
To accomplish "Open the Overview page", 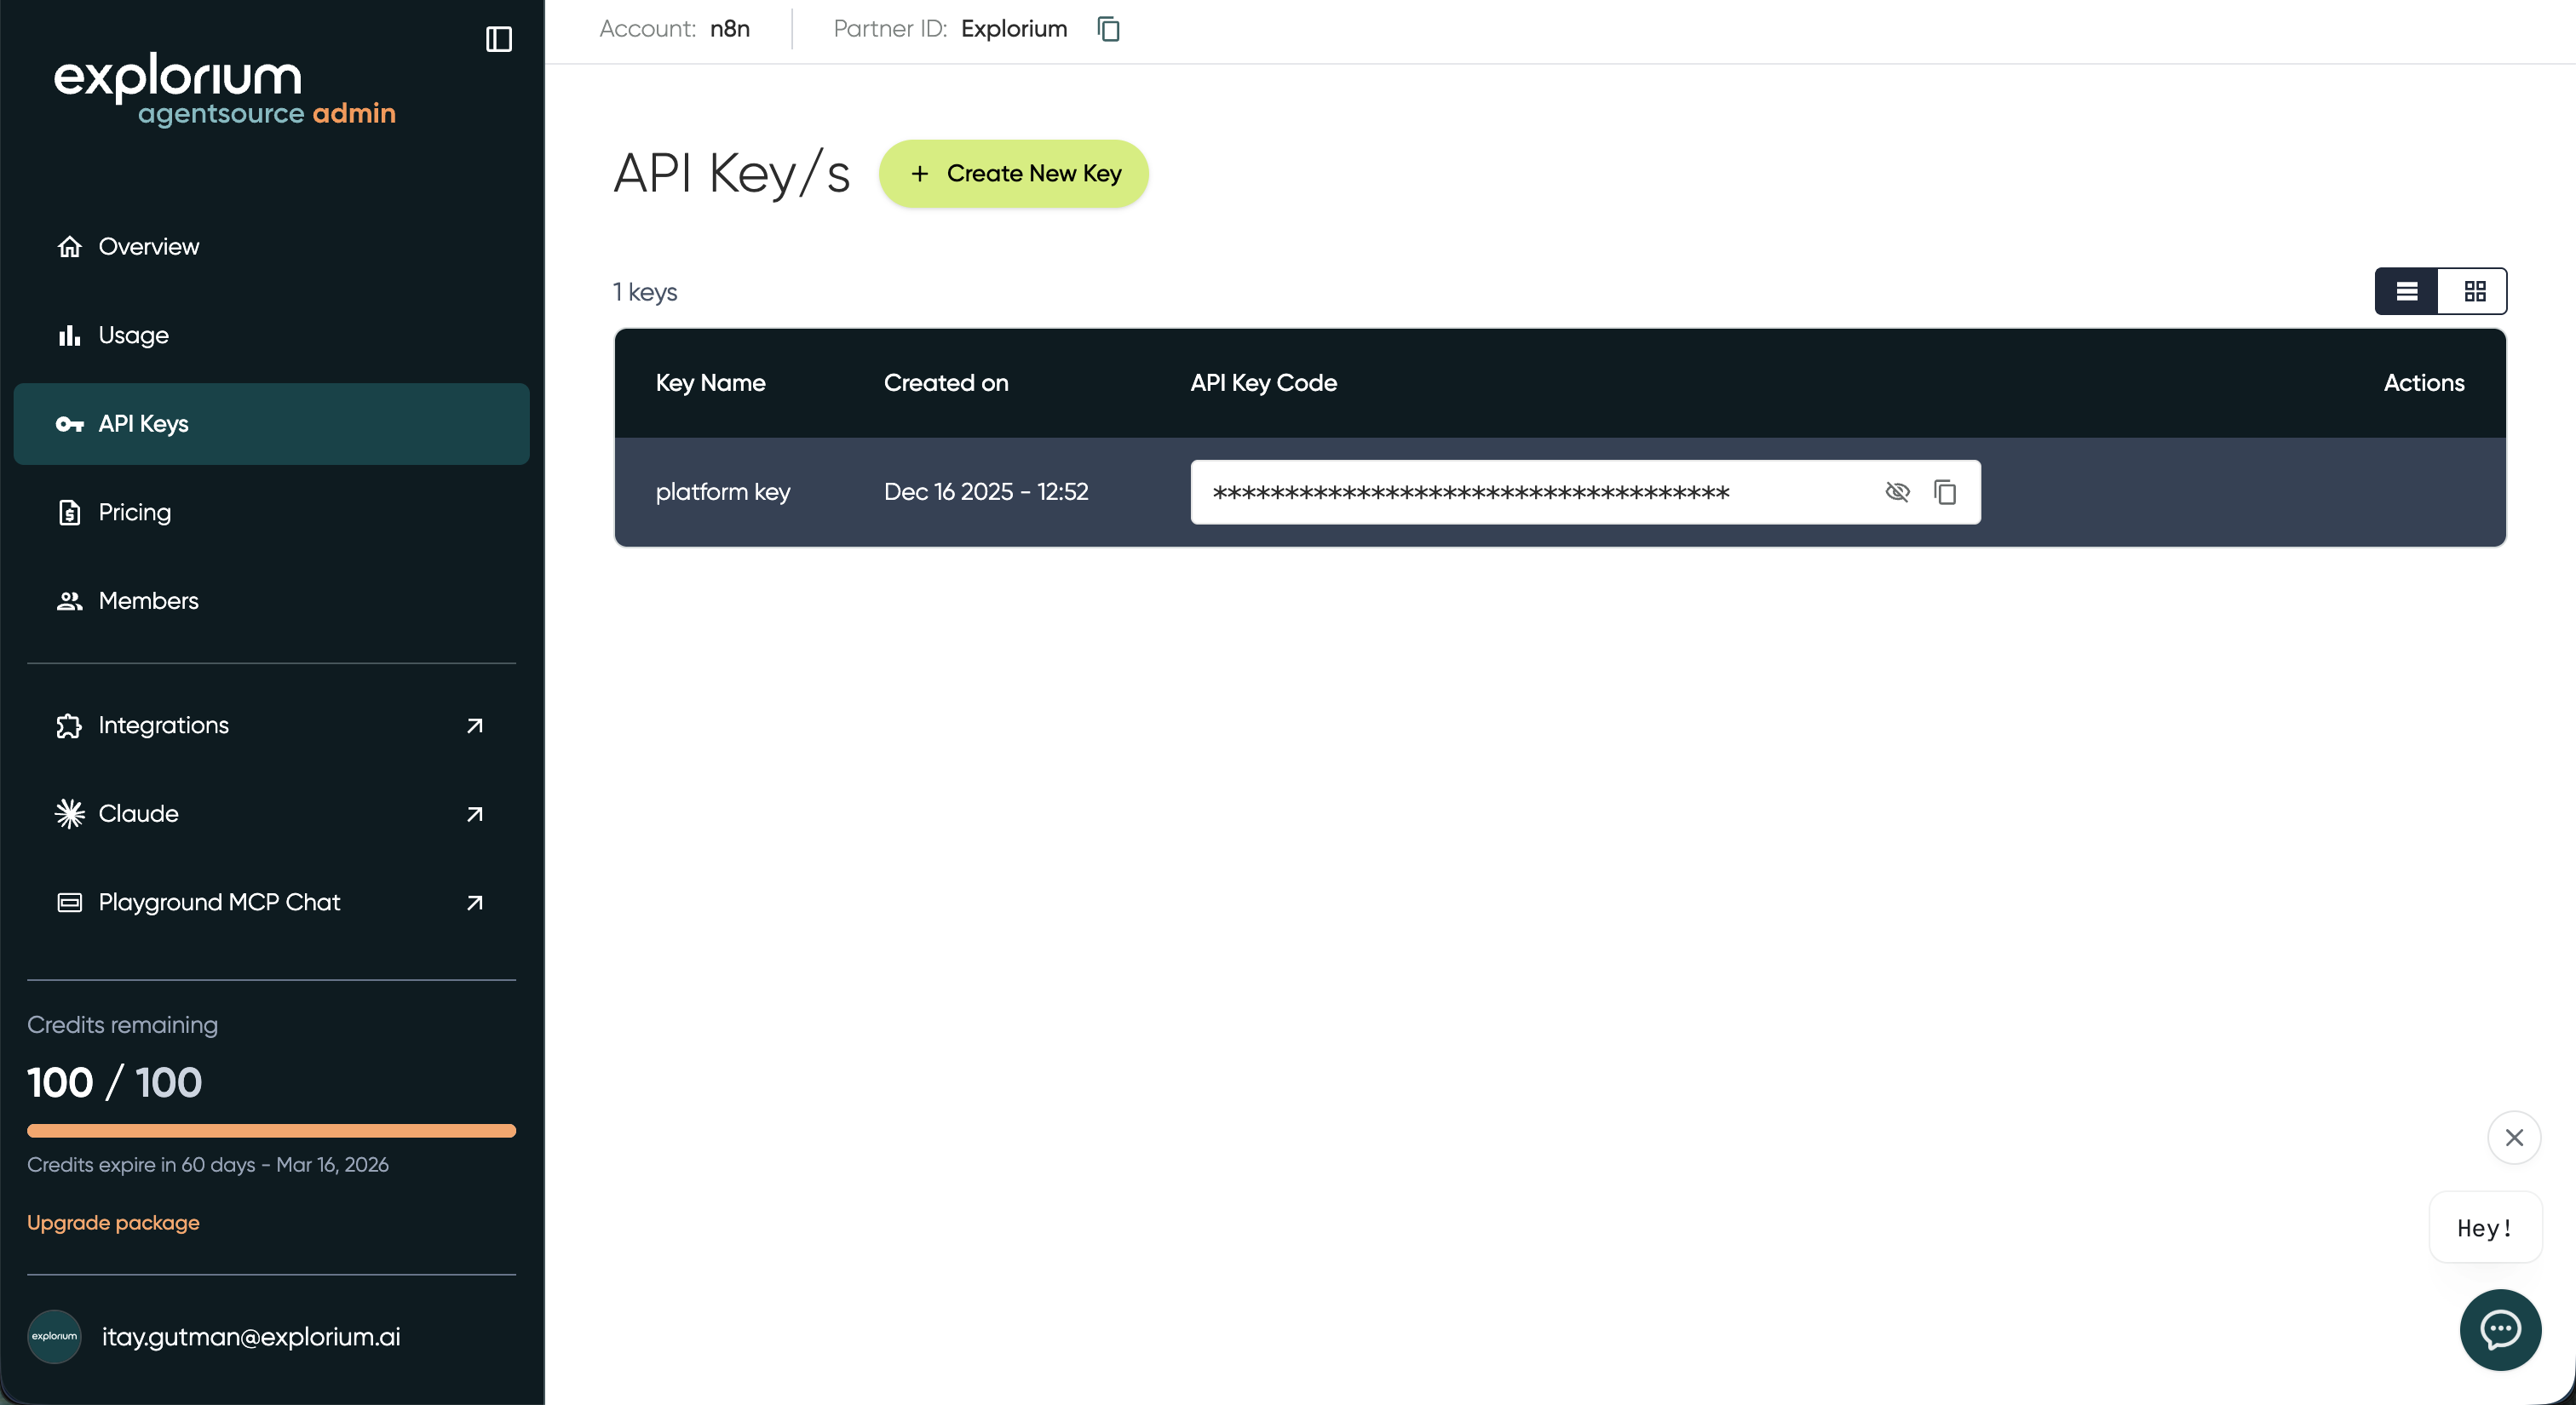I will [x=271, y=247].
